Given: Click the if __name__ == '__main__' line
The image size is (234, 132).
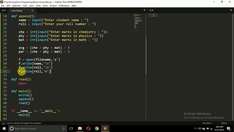Looking at the screenshot, I should point(35,111).
